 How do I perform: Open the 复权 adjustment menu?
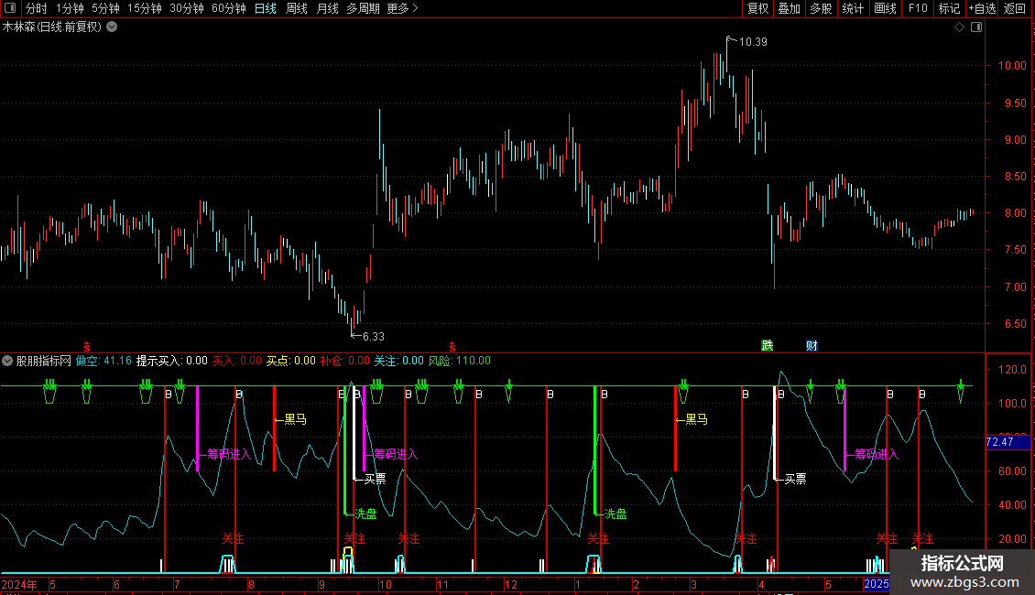click(757, 8)
